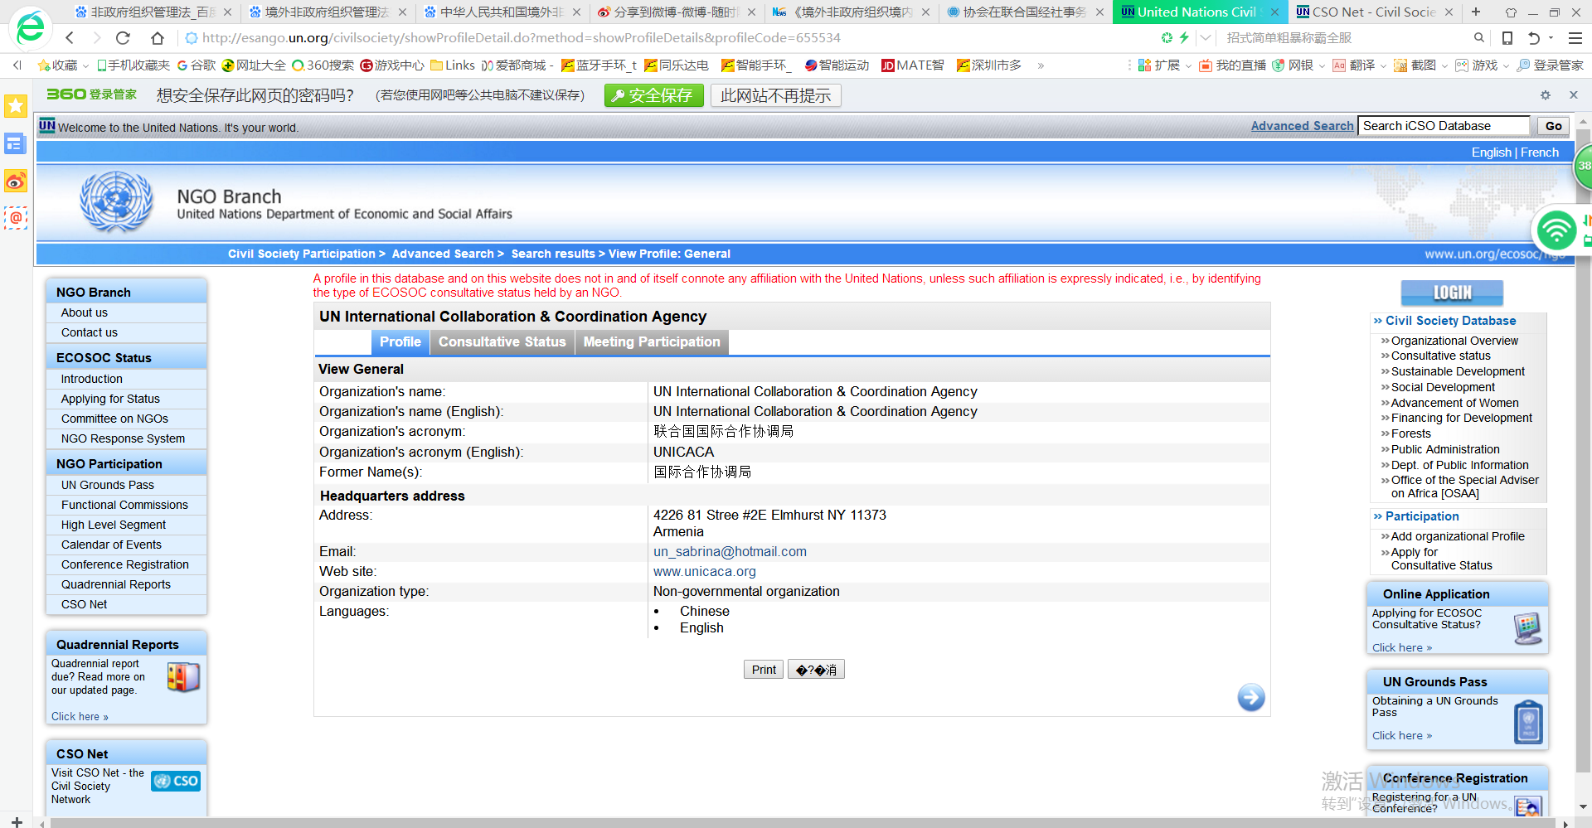Open Conference Registration in left menu

pos(126,564)
